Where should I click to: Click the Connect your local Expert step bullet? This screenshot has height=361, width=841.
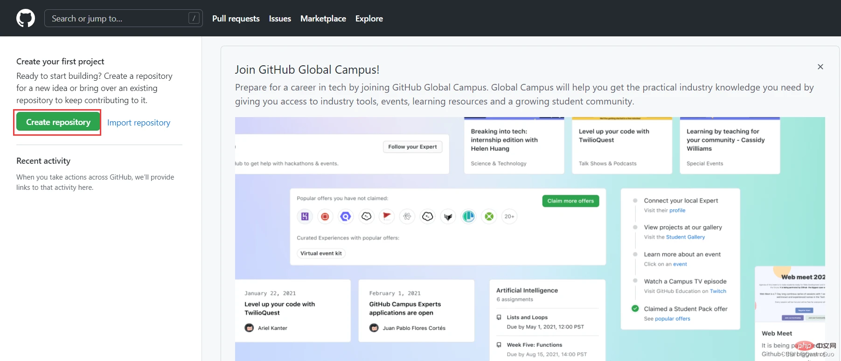point(635,201)
